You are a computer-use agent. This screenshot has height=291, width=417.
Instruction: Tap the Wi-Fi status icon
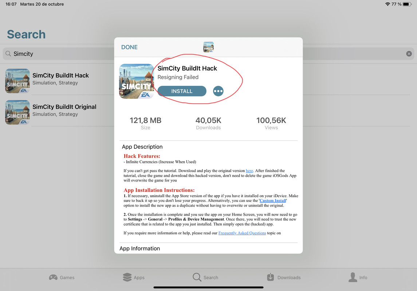point(388,4)
